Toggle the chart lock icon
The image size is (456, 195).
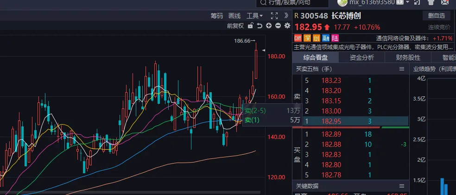250,25
